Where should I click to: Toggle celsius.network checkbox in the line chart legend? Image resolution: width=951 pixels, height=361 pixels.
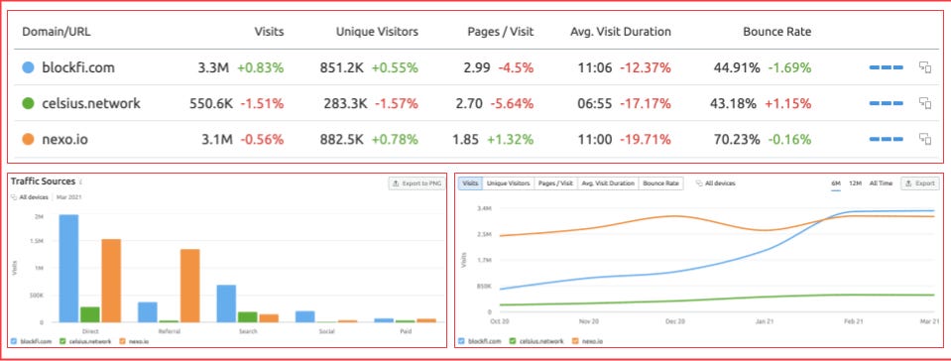tap(513, 341)
